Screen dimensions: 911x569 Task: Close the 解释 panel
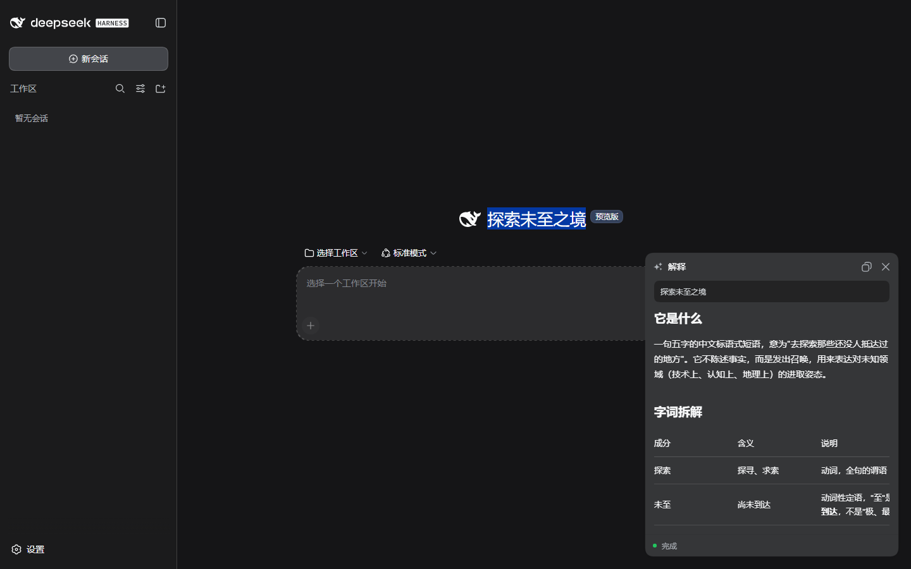[x=886, y=267]
